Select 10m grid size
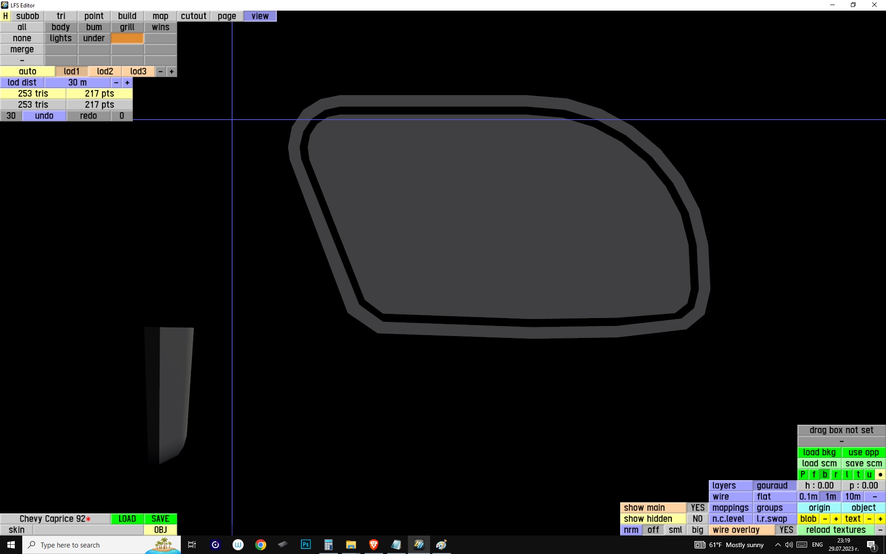The image size is (886, 554). coord(852,496)
